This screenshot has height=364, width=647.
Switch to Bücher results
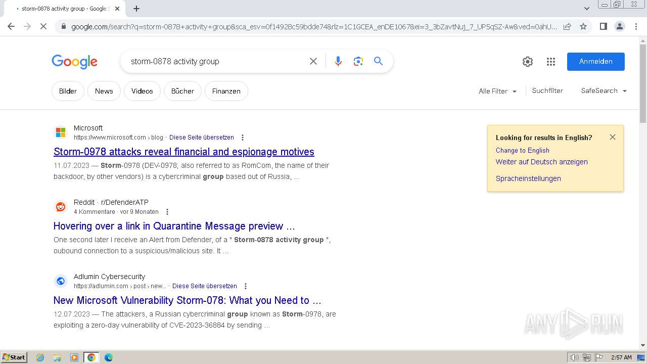tap(182, 91)
